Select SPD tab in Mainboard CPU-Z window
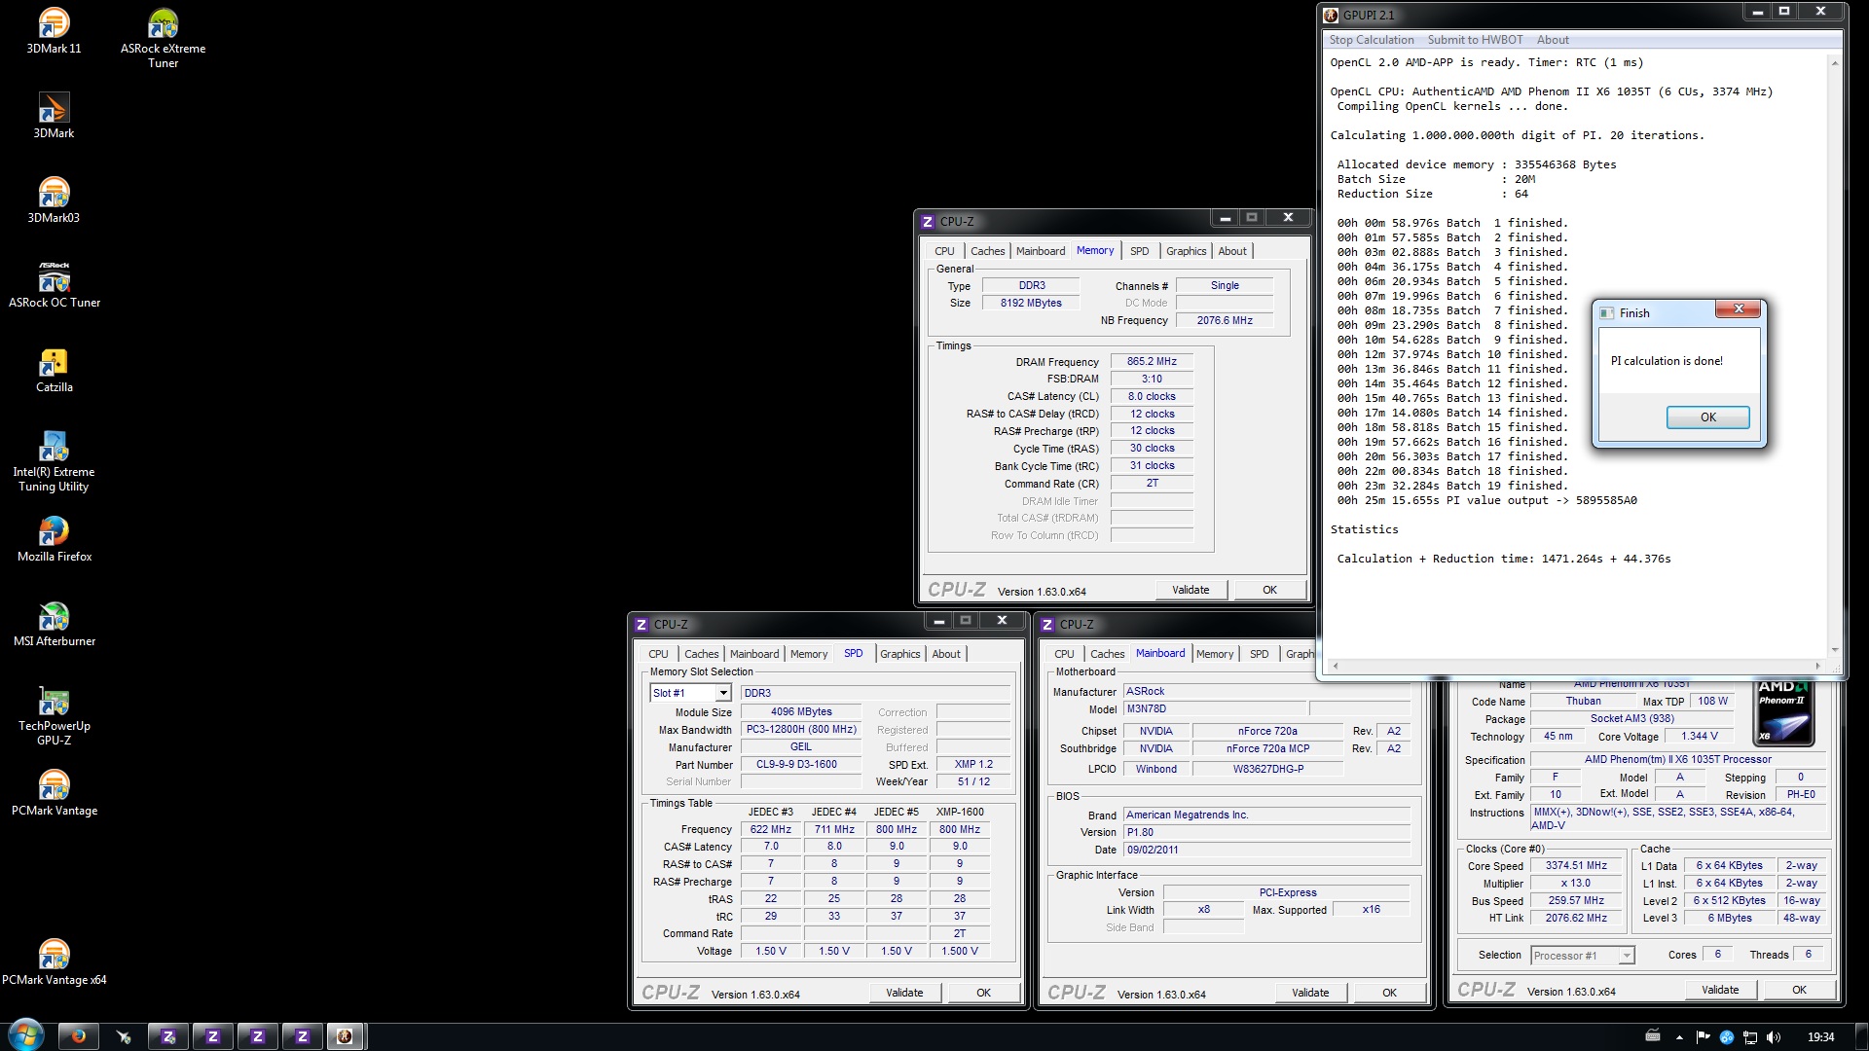1869x1051 pixels. [x=1259, y=654]
